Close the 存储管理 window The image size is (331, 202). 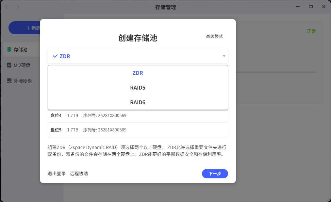pos(324,7)
